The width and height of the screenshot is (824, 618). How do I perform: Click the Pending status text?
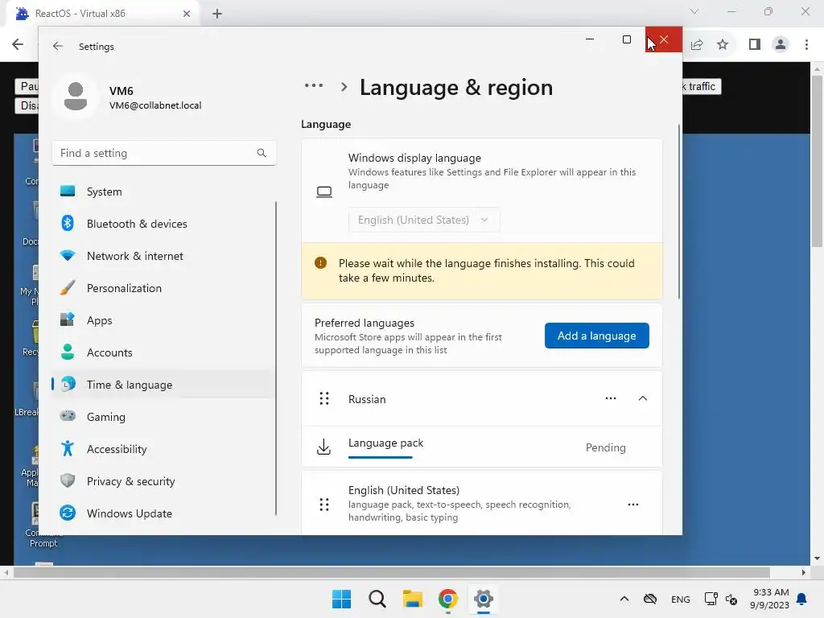[x=605, y=447]
